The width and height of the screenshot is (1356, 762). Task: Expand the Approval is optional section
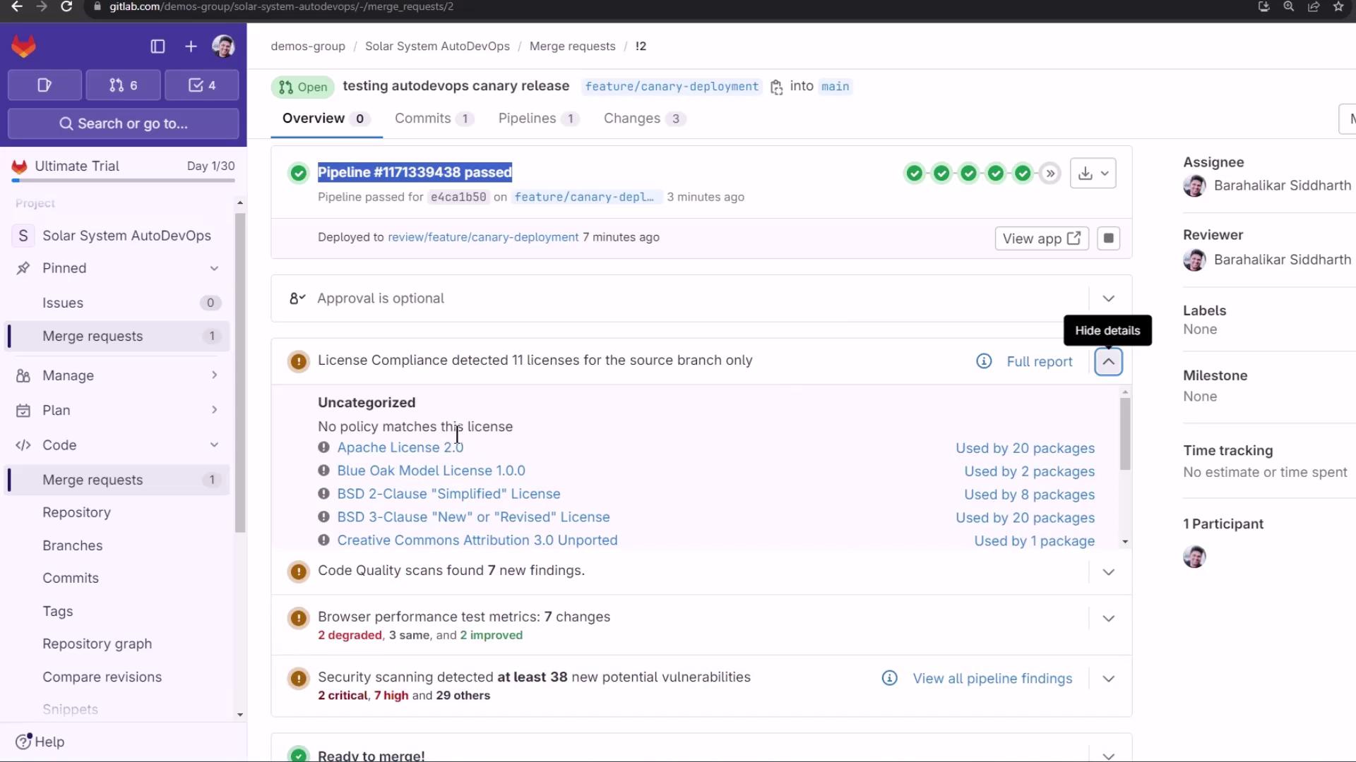[1108, 298]
